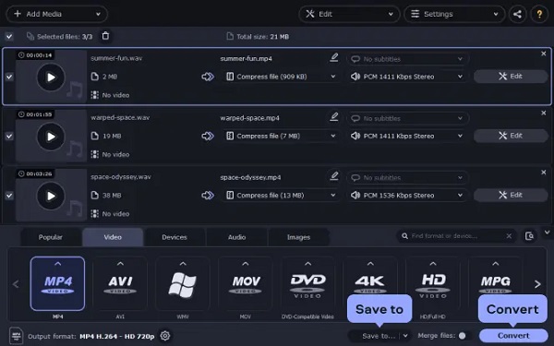Select the DVD-Compatible Video format icon
554x346 pixels.
tap(307, 284)
